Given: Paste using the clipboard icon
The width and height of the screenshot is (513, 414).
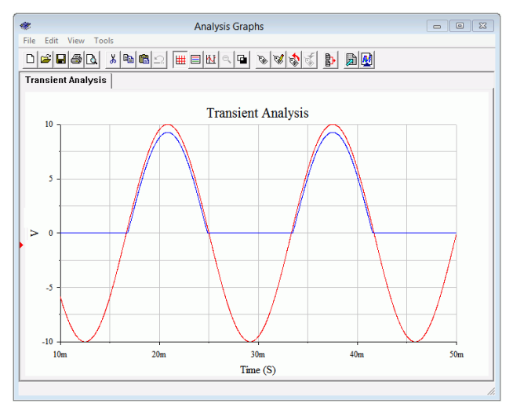Looking at the screenshot, I should tap(144, 59).
